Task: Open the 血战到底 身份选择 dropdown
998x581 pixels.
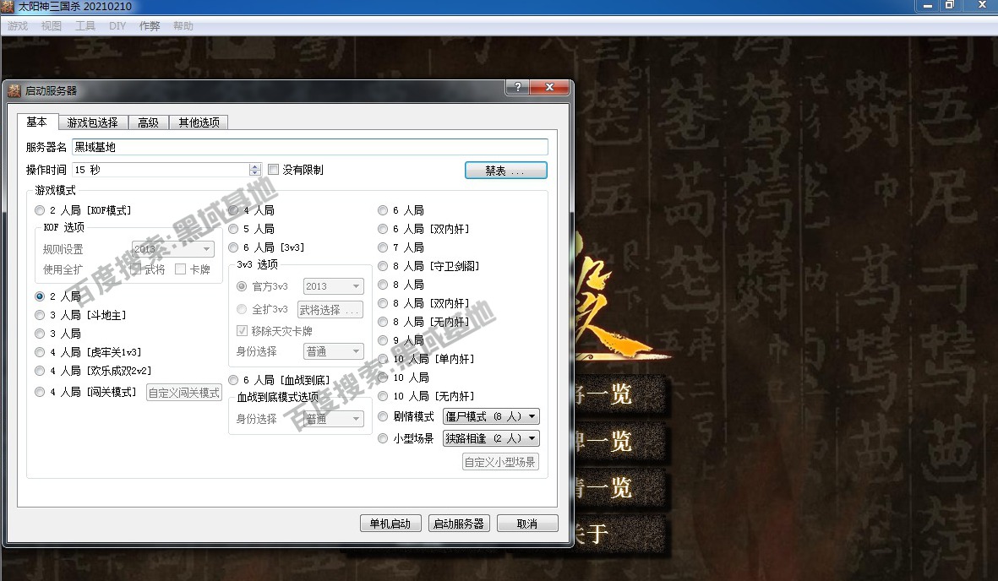Action: (x=334, y=419)
